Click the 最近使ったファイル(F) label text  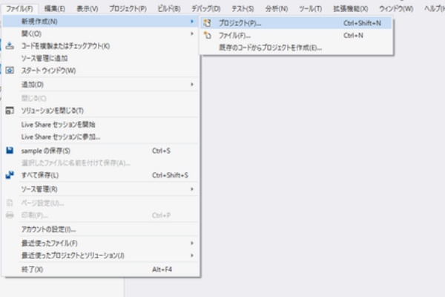click(50, 243)
